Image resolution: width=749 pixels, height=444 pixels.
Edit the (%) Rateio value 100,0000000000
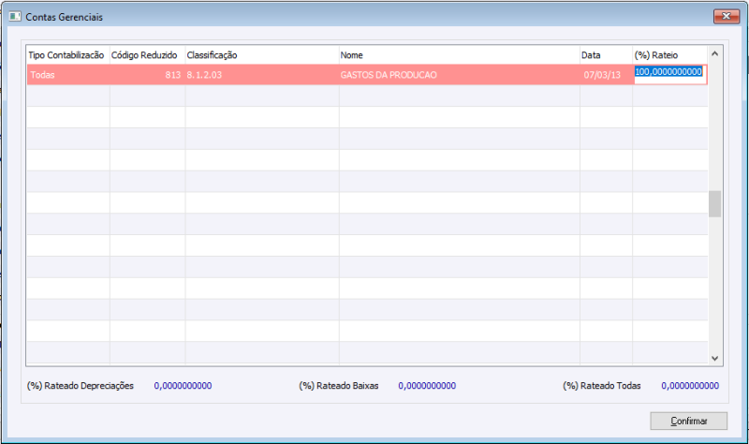669,75
